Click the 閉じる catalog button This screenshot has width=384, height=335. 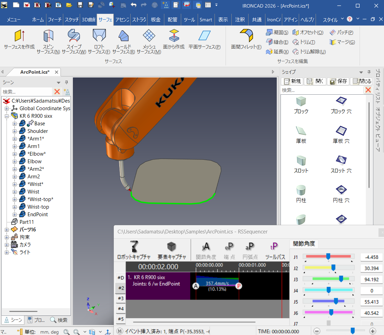pos(361,81)
